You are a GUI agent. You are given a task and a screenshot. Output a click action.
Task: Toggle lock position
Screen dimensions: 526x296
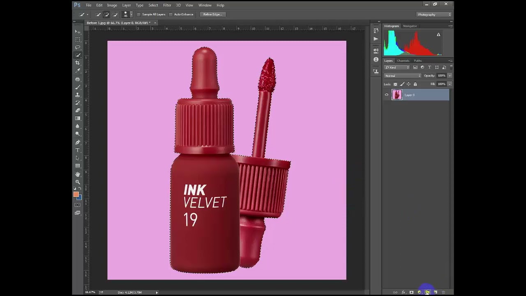(408, 84)
